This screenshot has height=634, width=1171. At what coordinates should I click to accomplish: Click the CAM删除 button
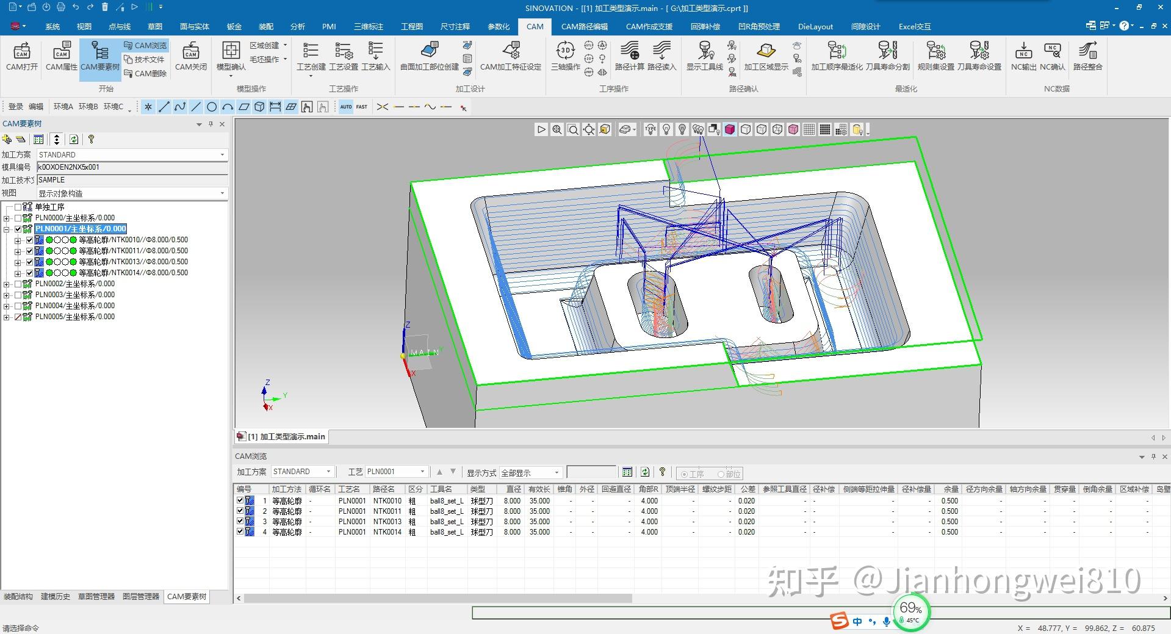(145, 74)
